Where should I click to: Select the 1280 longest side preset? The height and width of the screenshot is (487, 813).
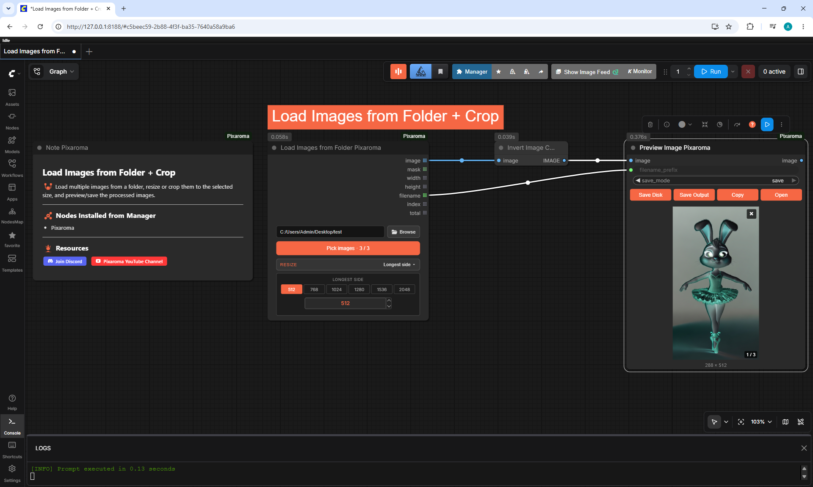[x=359, y=289]
